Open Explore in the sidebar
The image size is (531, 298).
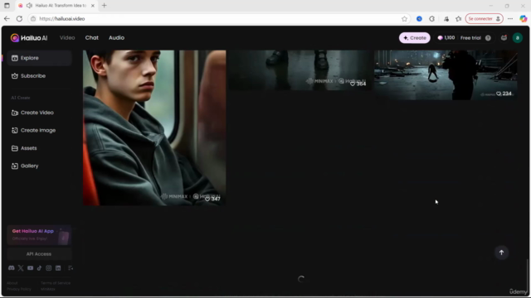[x=39, y=58]
